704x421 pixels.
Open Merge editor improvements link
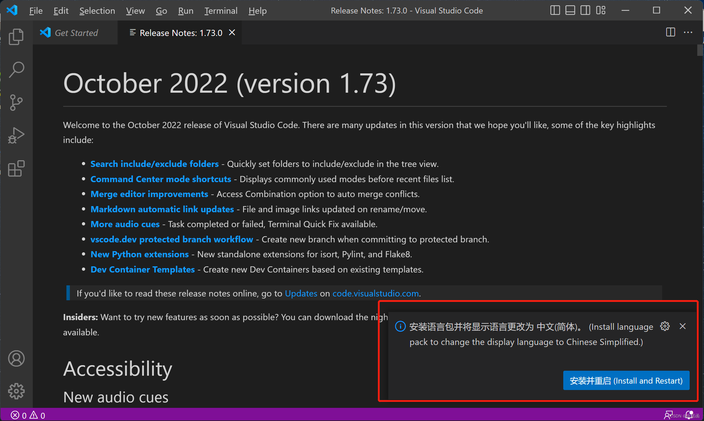[149, 194]
